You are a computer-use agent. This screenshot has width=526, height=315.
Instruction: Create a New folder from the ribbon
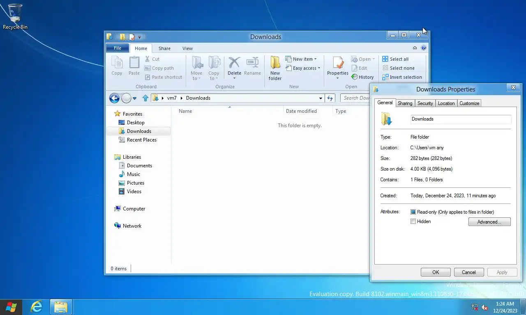[x=275, y=68]
